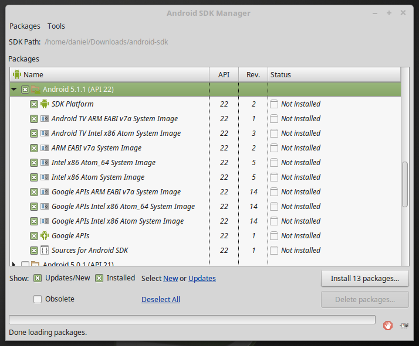419x346 pixels.
Task: Click the SDK Path field text
Action: pyautogui.click(x=106, y=42)
